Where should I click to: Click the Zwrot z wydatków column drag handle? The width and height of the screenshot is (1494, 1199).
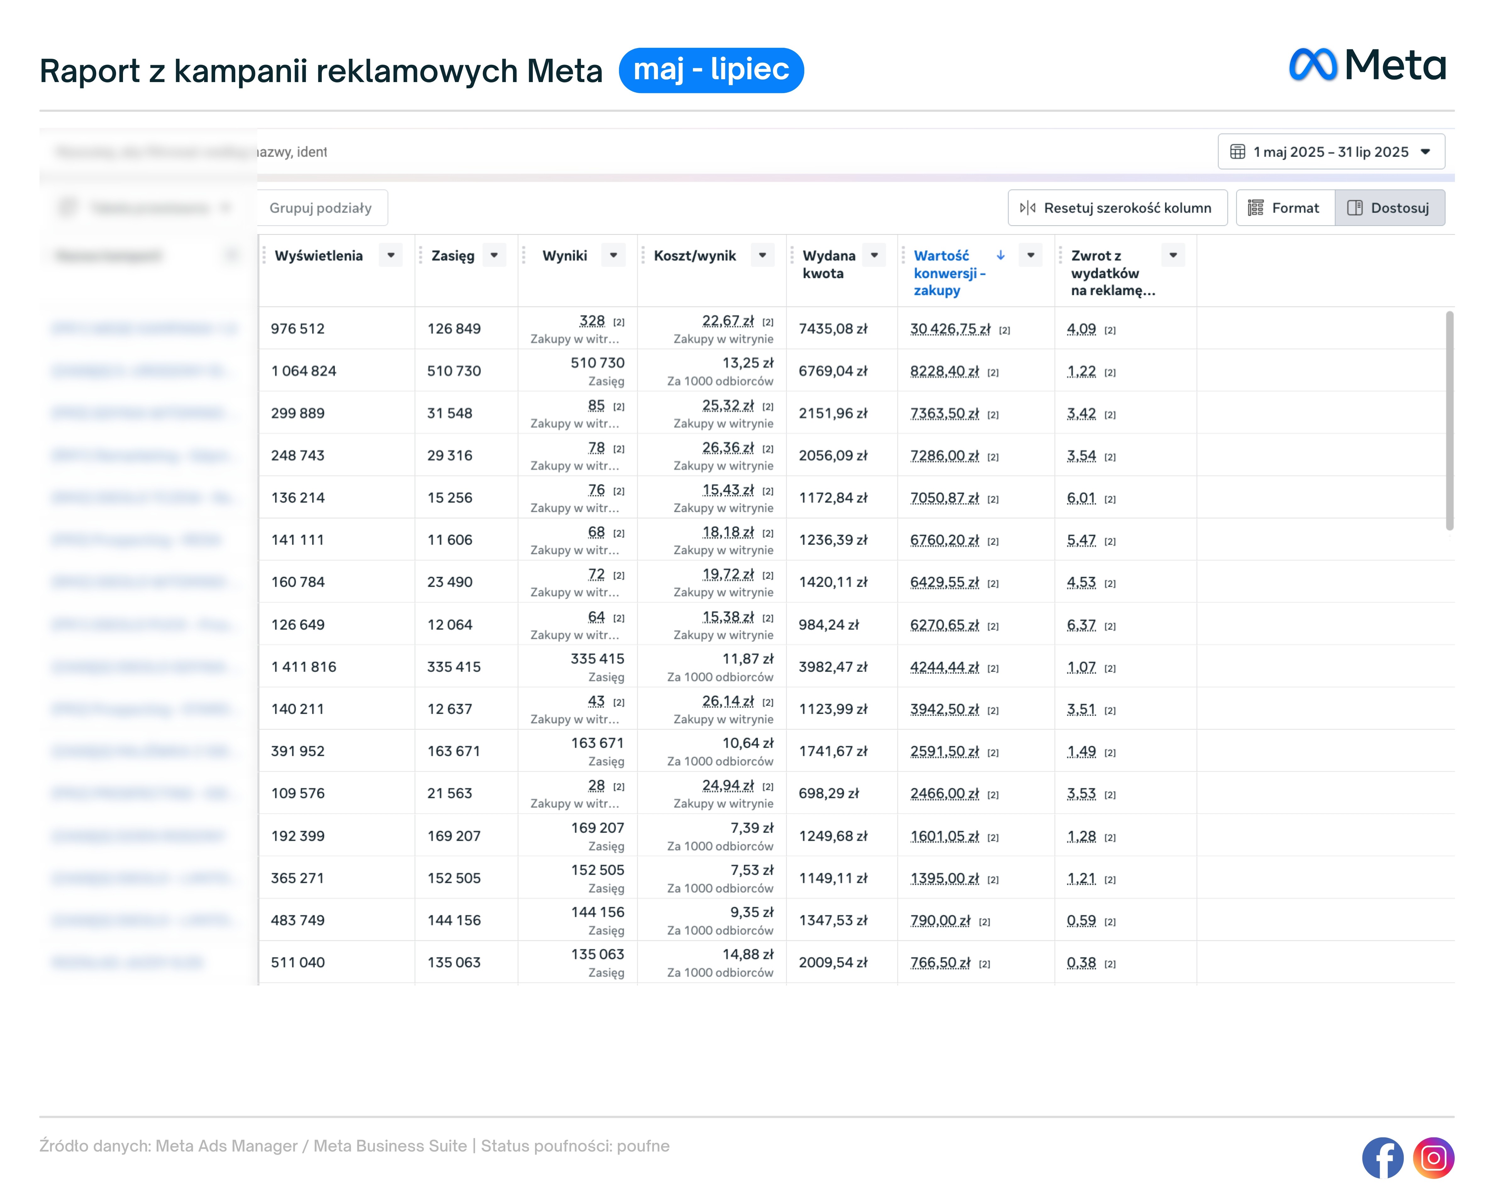click(x=1060, y=256)
